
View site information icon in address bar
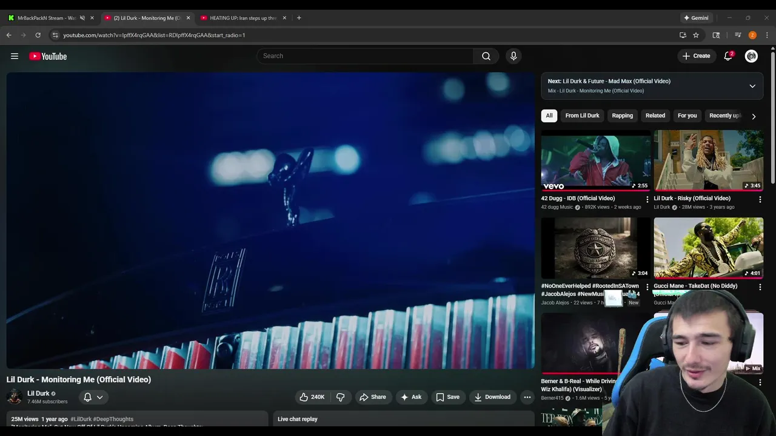coord(55,35)
